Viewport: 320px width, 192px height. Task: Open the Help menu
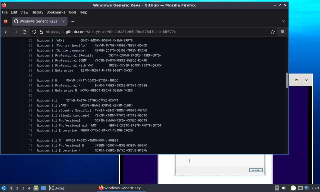[83, 12]
